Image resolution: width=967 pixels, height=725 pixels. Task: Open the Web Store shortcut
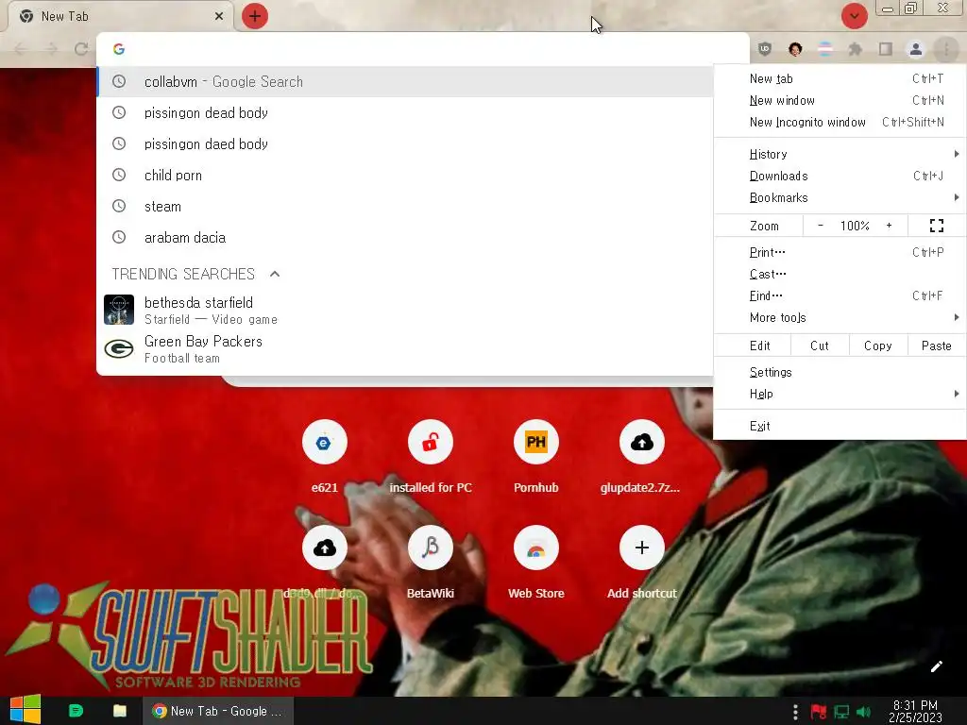click(x=536, y=563)
